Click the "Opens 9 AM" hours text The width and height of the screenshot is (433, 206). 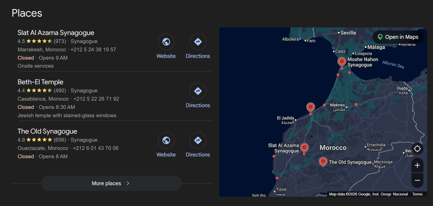(x=53, y=58)
